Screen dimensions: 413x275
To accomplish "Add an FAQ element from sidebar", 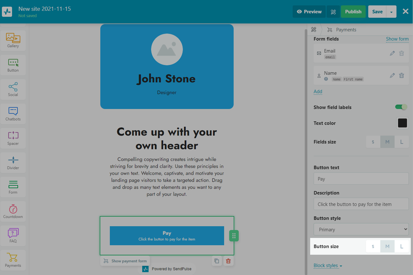I will point(13,235).
